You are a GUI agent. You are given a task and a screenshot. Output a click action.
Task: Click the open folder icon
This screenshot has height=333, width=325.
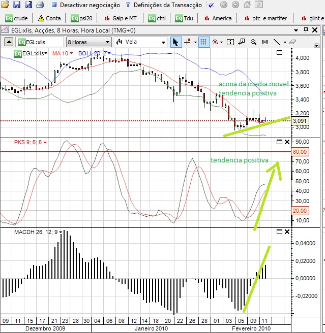(5, 4)
